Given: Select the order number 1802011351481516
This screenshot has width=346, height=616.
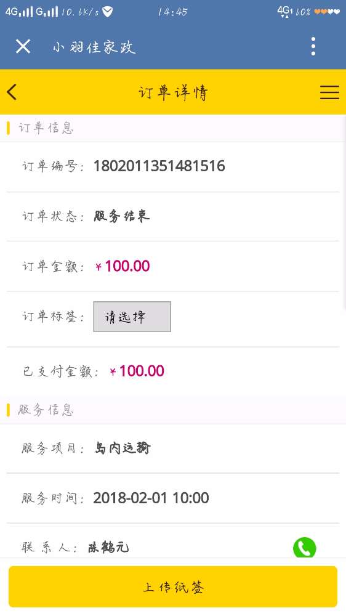Looking at the screenshot, I should point(159,166).
